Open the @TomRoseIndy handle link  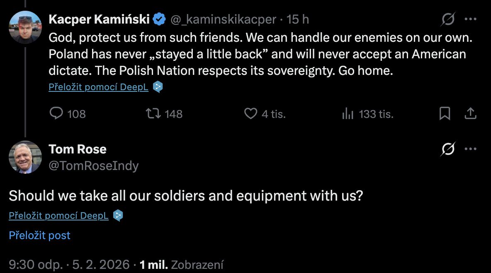(94, 166)
